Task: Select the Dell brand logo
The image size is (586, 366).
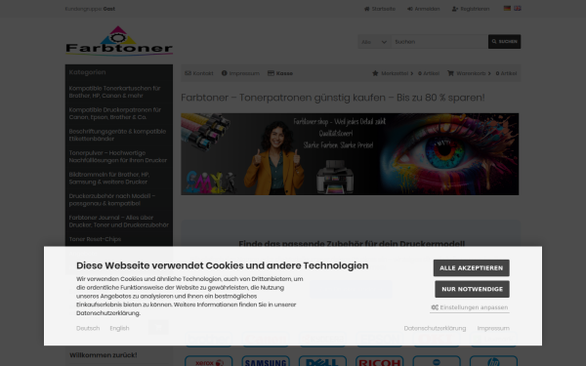Action: click(322, 361)
